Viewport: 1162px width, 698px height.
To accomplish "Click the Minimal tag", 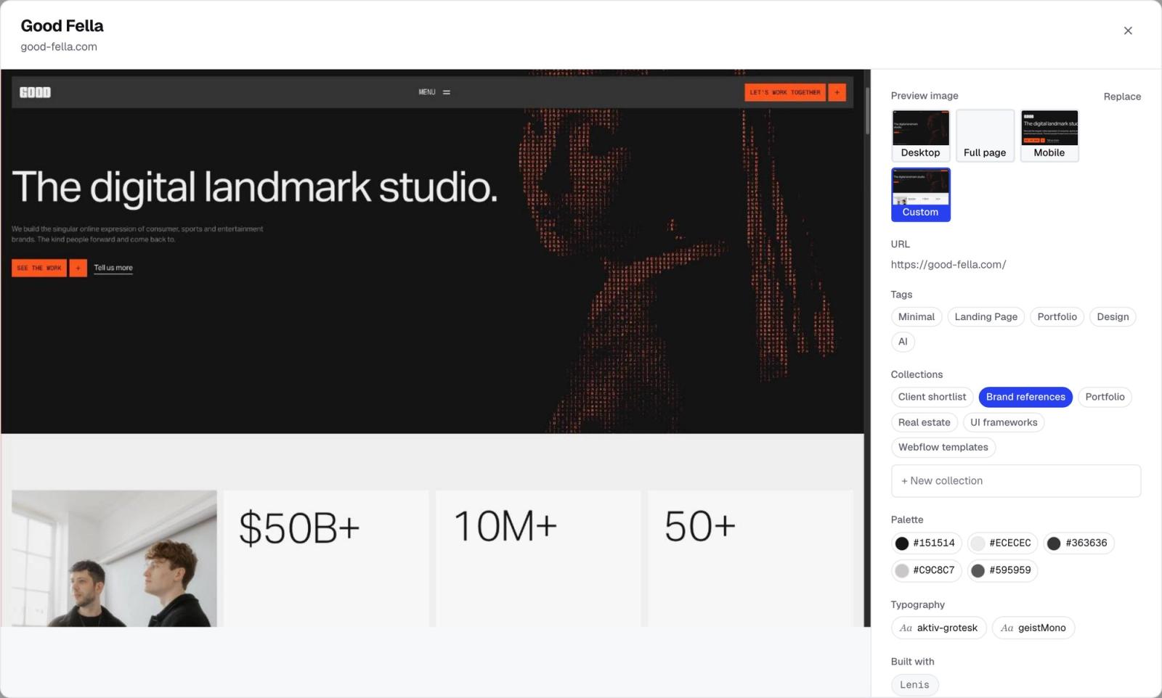I will pos(917,317).
